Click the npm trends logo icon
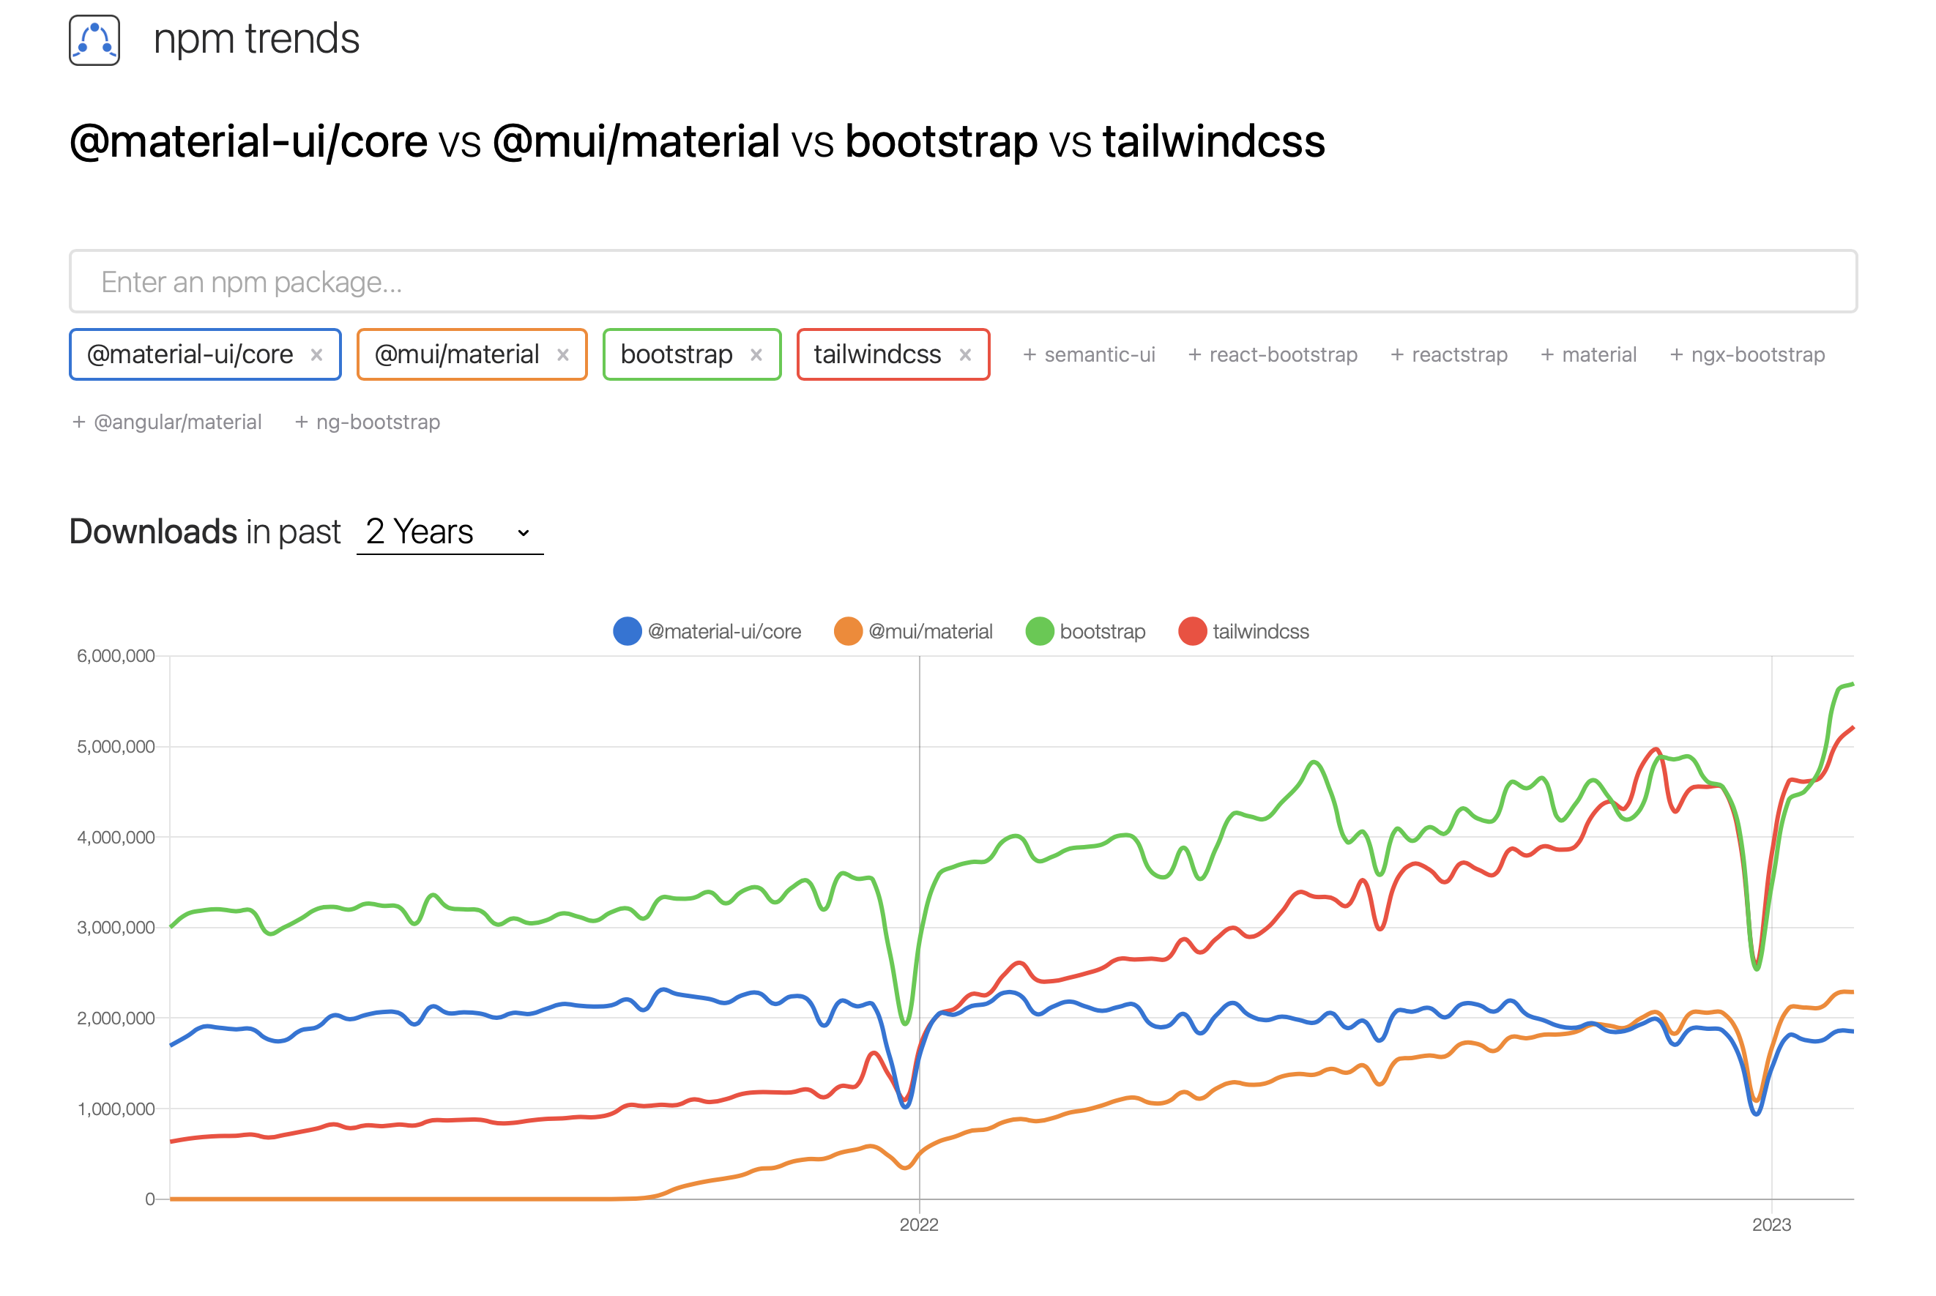The height and width of the screenshot is (1296, 1936). click(94, 40)
